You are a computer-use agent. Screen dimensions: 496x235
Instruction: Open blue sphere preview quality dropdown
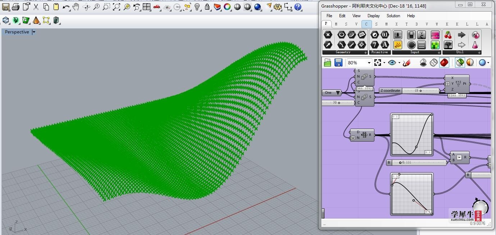click(x=488, y=63)
